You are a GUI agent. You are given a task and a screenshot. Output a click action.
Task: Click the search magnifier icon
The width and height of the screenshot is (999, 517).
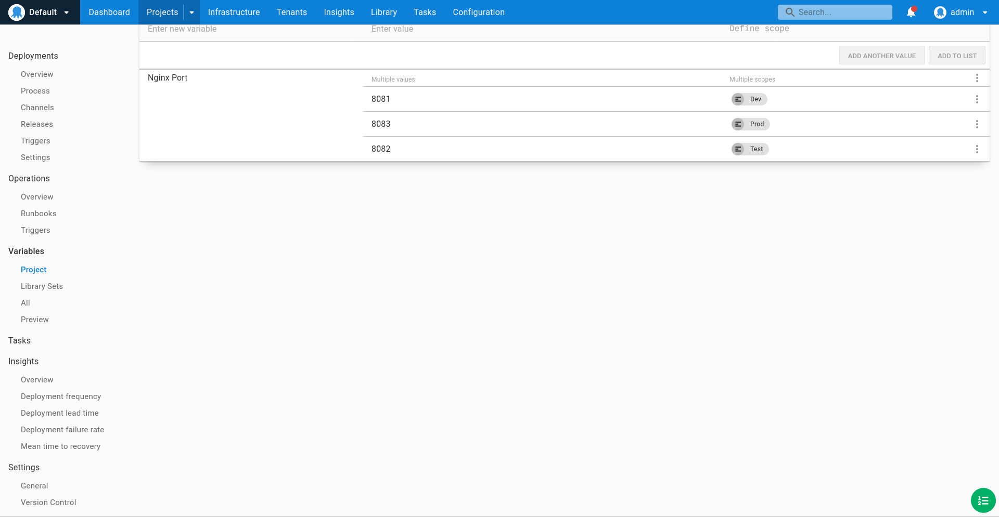coord(790,12)
